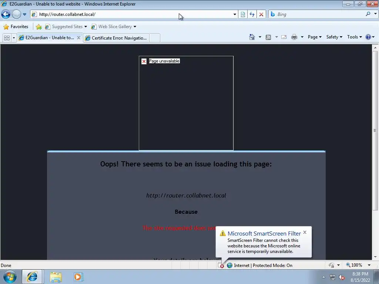Click the Home icon in the command bar

point(252,37)
